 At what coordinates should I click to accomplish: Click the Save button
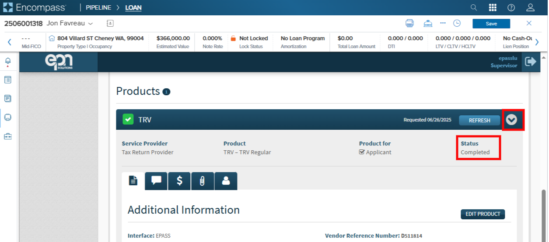(x=491, y=24)
